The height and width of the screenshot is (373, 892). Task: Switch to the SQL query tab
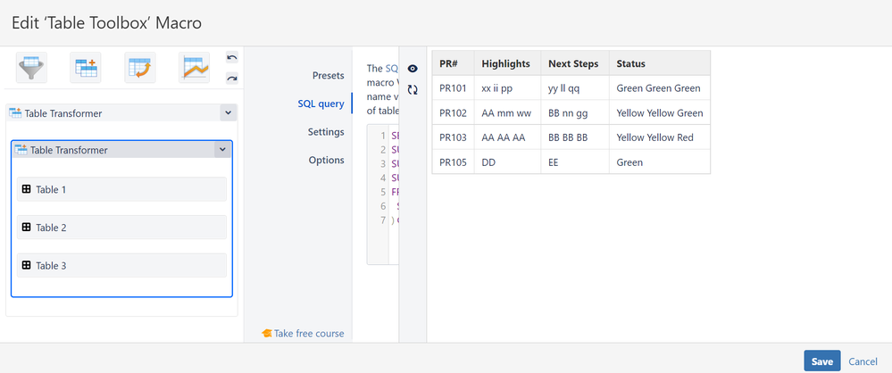(321, 104)
